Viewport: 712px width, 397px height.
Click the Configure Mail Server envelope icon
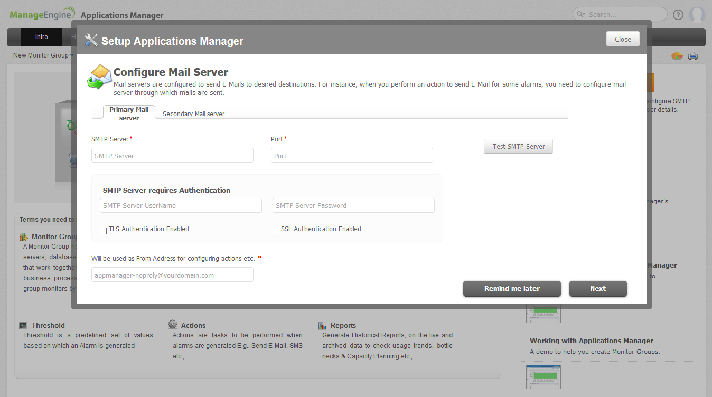click(x=99, y=77)
